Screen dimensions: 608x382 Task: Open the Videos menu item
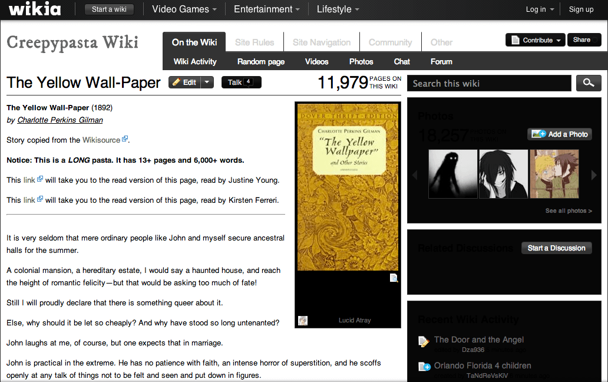[316, 62]
